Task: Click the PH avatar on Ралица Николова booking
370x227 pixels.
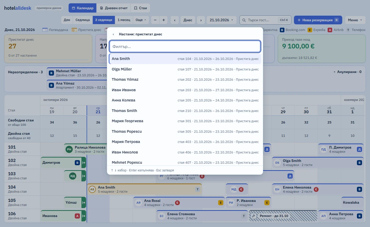Action: click(69, 149)
